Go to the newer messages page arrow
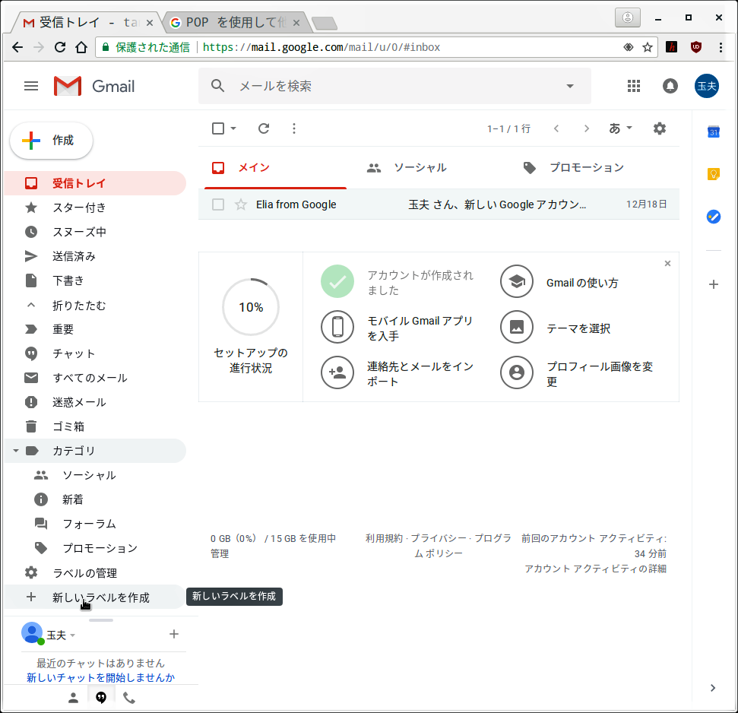The height and width of the screenshot is (713, 738). tap(556, 128)
